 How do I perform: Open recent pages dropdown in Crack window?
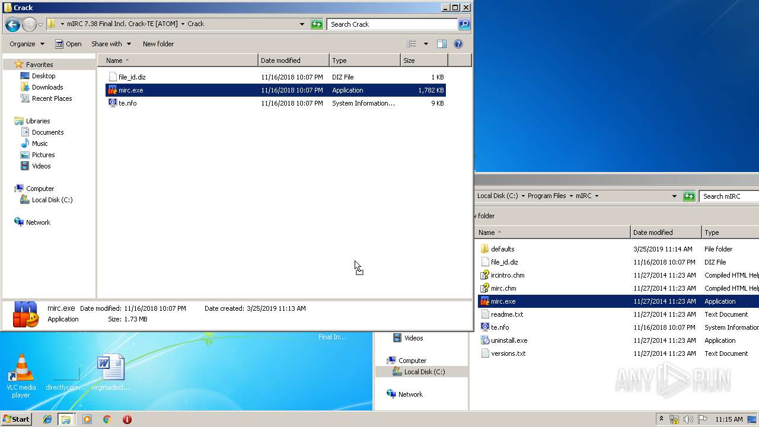click(40, 24)
